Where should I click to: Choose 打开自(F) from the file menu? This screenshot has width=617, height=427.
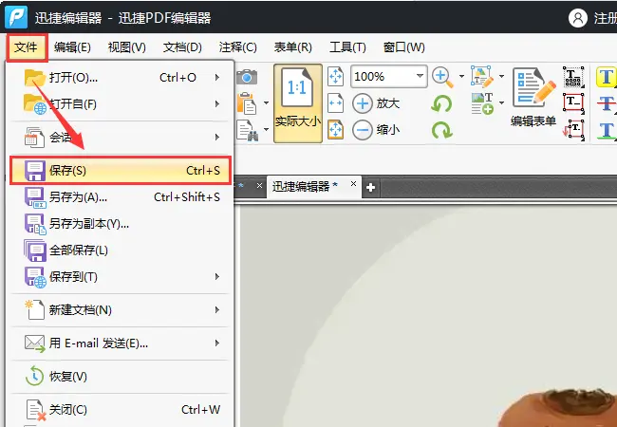(x=120, y=104)
